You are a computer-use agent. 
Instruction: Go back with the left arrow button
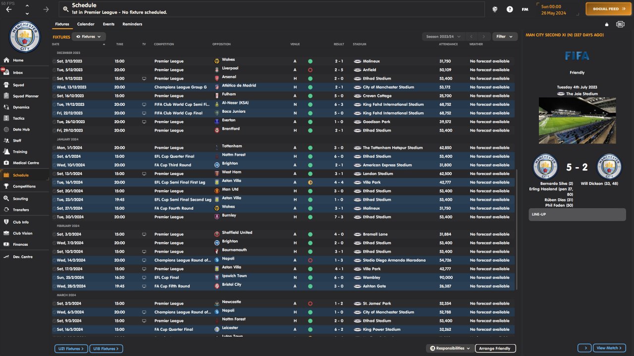9,9
